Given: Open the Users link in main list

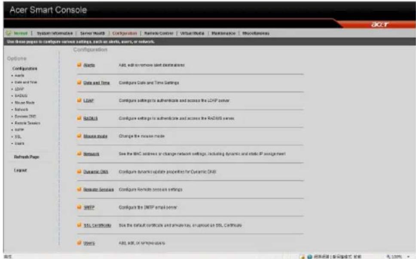Looking at the screenshot, I should (x=89, y=243).
